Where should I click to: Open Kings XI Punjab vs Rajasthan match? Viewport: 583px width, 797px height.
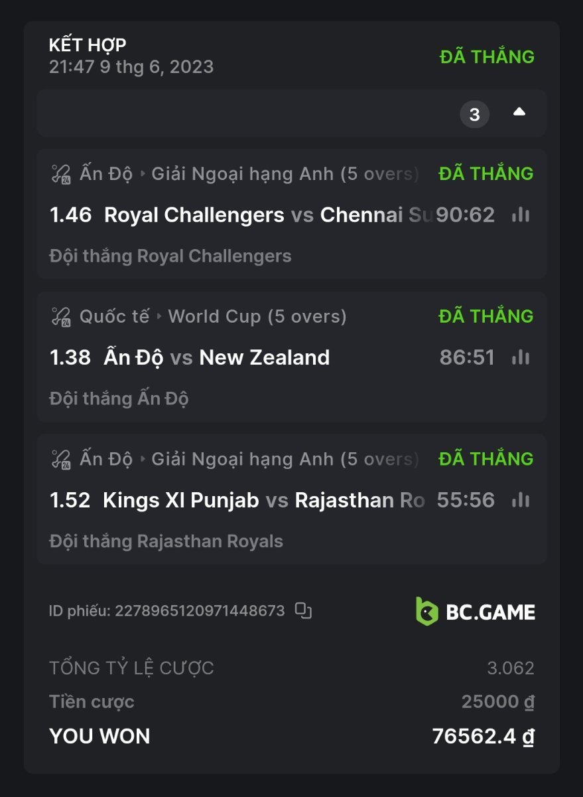[263, 500]
